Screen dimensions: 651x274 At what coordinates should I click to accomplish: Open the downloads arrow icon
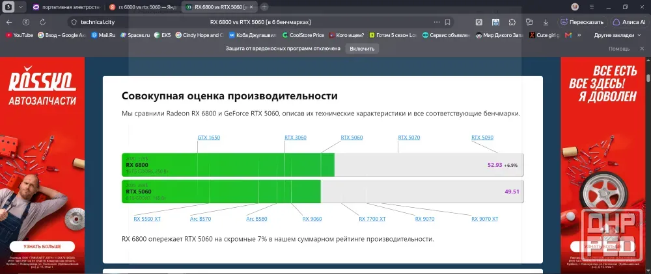tap(546, 22)
